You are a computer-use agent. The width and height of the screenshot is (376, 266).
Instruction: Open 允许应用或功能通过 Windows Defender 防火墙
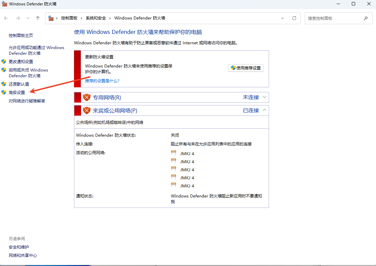(x=36, y=50)
